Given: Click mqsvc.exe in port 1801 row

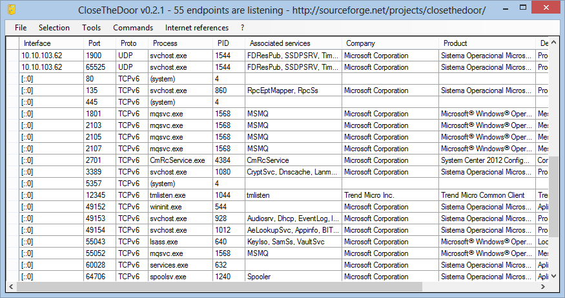Looking at the screenshot, I should 180,114.
